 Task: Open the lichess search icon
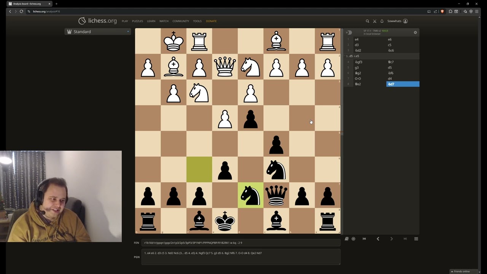coord(367,21)
